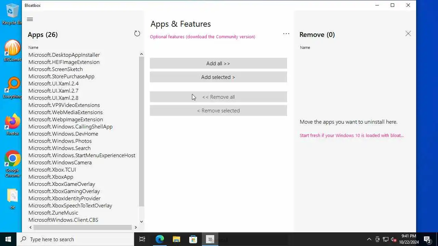Image resolution: width=438 pixels, height=246 pixels.
Task: Click the apps list scroll-down arrow
Action: coord(141,222)
